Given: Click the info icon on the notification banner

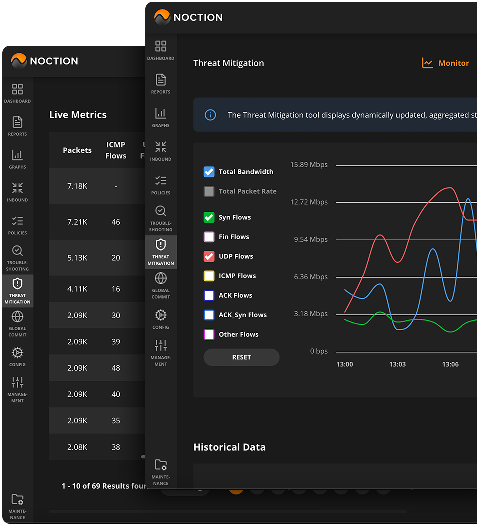Looking at the screenshot, I should tap(210, 115).
